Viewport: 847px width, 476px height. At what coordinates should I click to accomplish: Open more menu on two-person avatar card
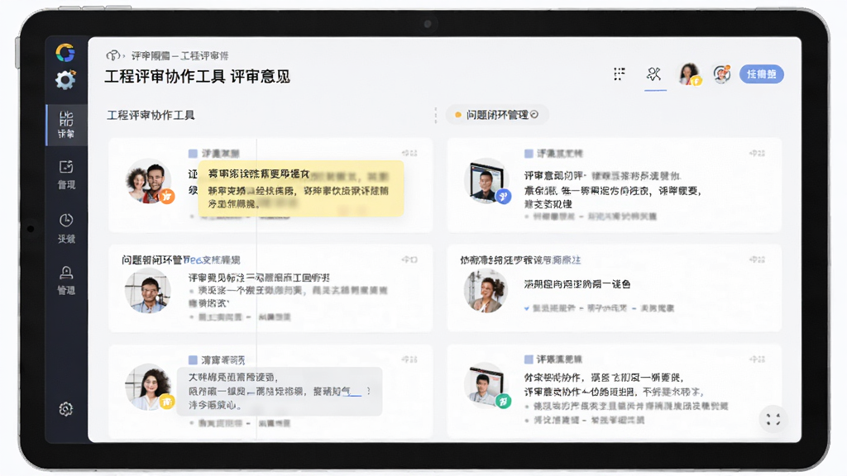coord(409,153)
